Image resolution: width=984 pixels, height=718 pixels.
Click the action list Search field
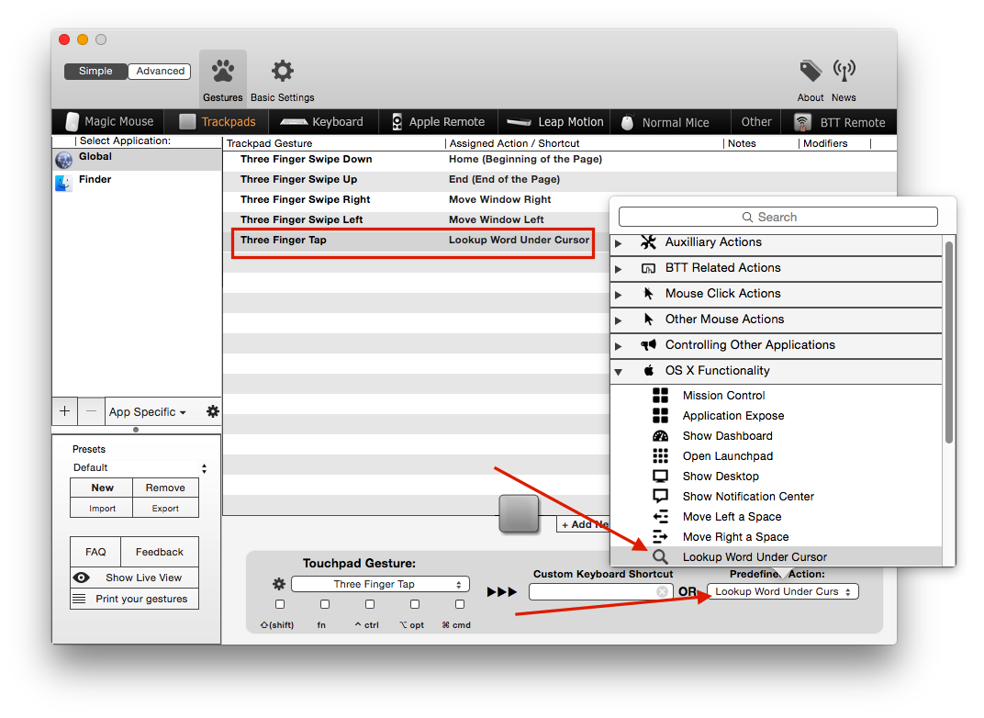(778, 218)
